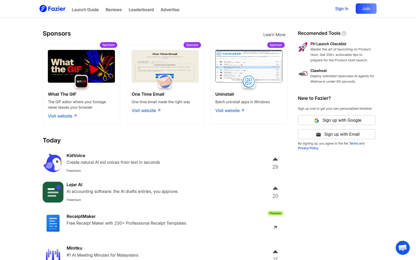Viewport: 416px width, 260px height.
Task: Click the Sponsor badge on What The GIF card
Action: click(108, 45)
